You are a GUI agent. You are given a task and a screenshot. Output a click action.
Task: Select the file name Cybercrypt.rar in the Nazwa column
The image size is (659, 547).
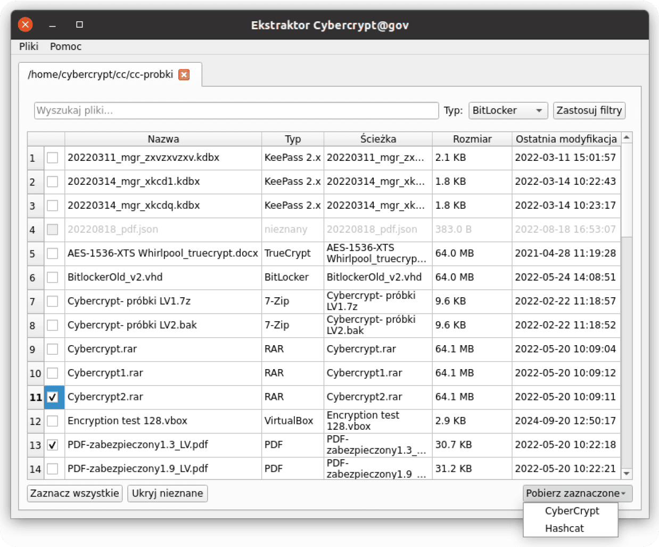(102, 349)
